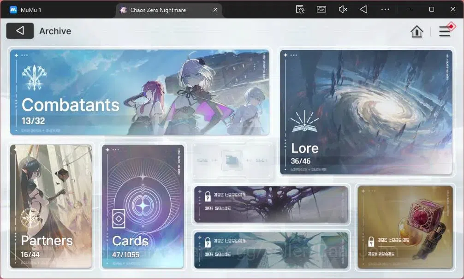Open the home screen via house icon
Image resolution: width=464 pixels, height=279 pixels.
point(416,31)
